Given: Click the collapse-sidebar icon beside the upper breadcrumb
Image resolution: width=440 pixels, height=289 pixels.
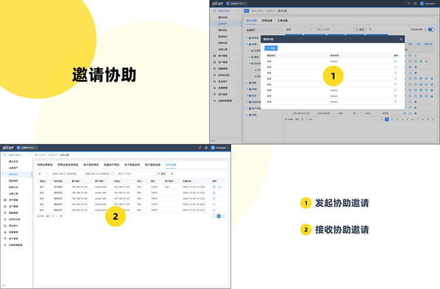Looking at the screenshot, I should (x=248, y=11).
